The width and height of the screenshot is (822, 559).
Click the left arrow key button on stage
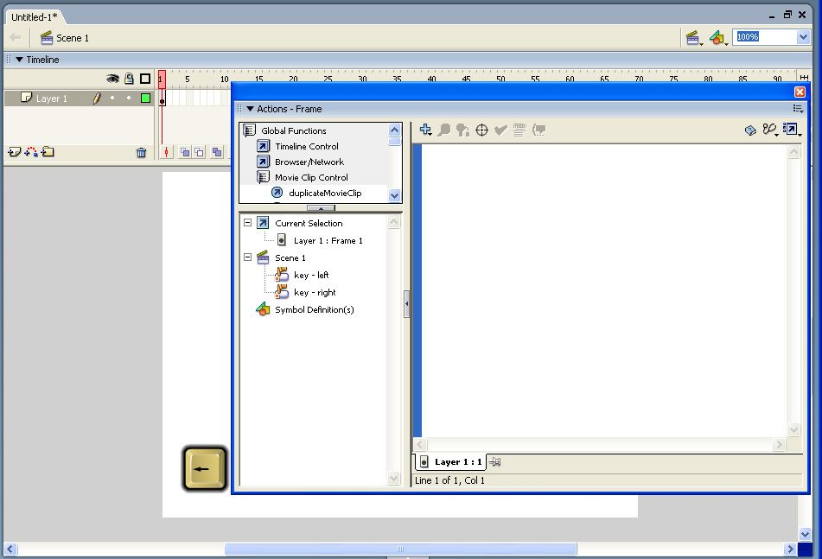tap(205, 469)
